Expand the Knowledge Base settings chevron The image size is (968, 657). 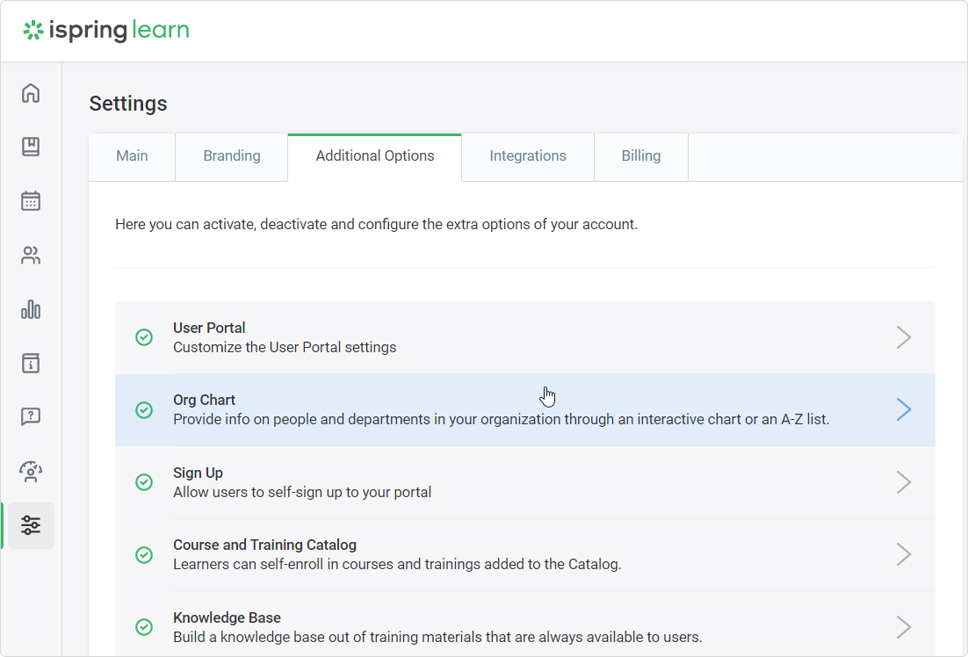(904, 626)
